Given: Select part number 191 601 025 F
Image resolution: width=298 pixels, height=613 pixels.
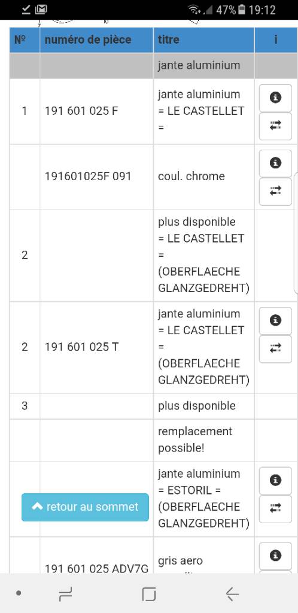Looking at the screenshot, I should point(81,111).
